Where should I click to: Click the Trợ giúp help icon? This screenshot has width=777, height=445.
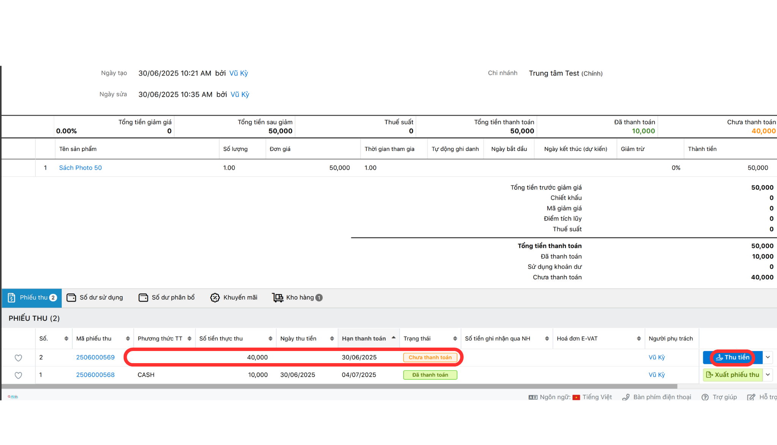(705, 397)
